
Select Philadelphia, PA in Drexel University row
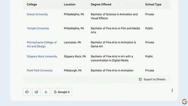(x=74, y=14)
